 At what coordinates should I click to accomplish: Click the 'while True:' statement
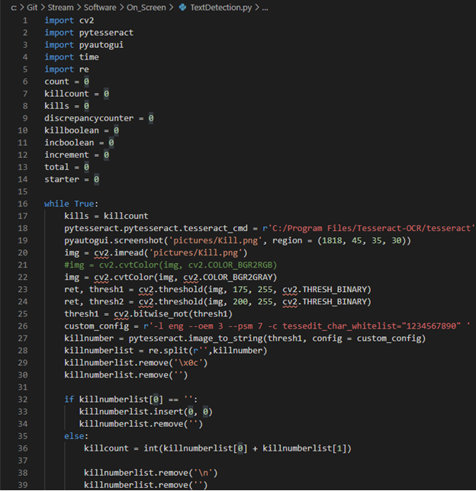(70, 204)
